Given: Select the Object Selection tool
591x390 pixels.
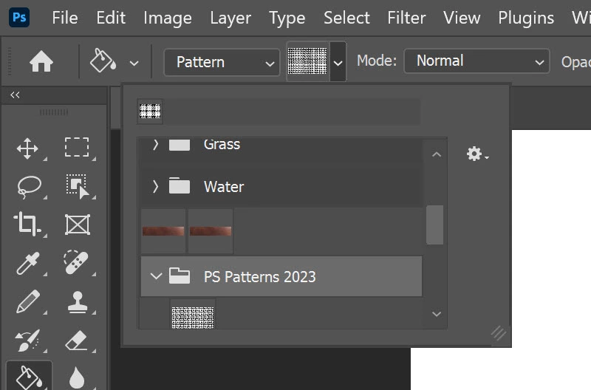Looking at the screenshot, I should pos(78,186).
